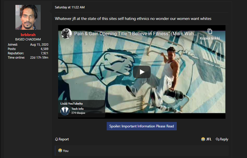The height and width of the screenshot is (158, 247).
Task: Open brbbrah's profile avatar
Action: (x=28, y=17)
